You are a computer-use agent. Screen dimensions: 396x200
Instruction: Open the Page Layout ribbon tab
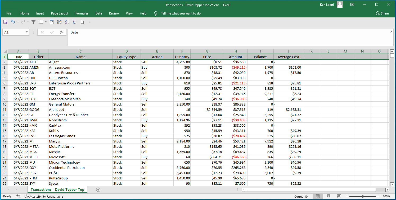tap(60, 13)
